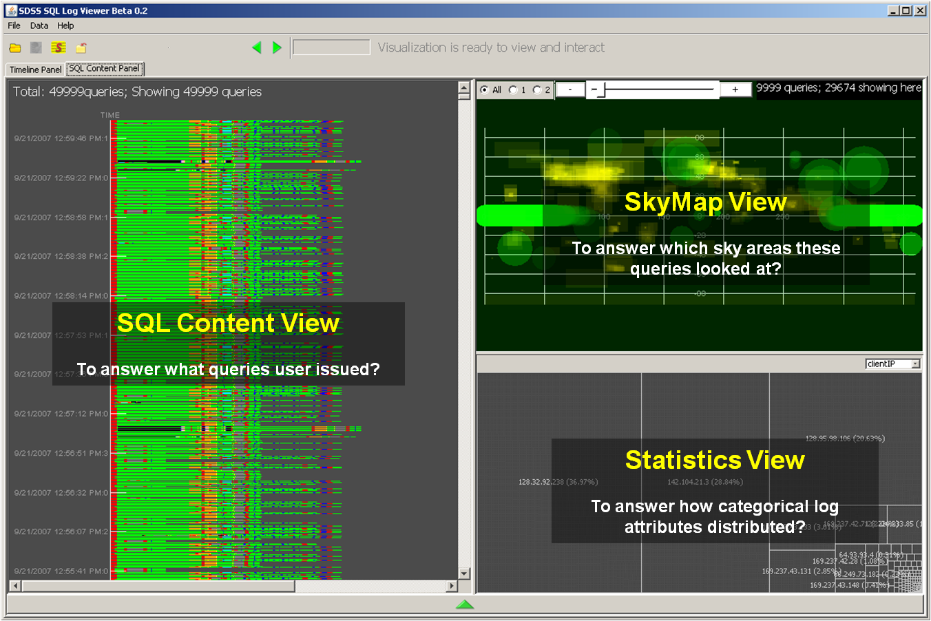
Task: Close the SDSS SQL Log Viewer window
Action: pyautogui.click(x=919, y=10)
